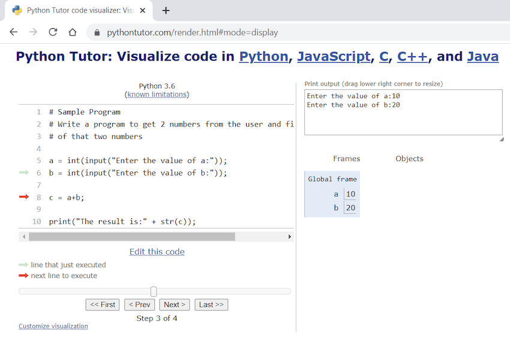The width and height of the screenshot is (510, 347).
Task: Click the Next step button
Action: pyautogui.click(x=175, y=305)
